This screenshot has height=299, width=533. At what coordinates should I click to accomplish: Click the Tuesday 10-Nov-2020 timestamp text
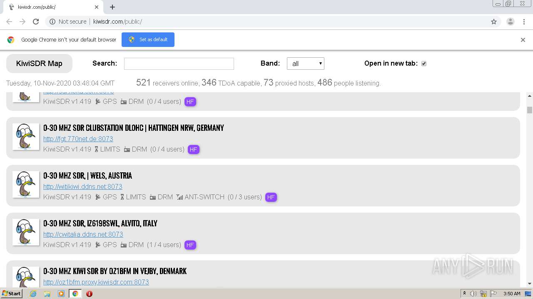[x=60, y=83]
